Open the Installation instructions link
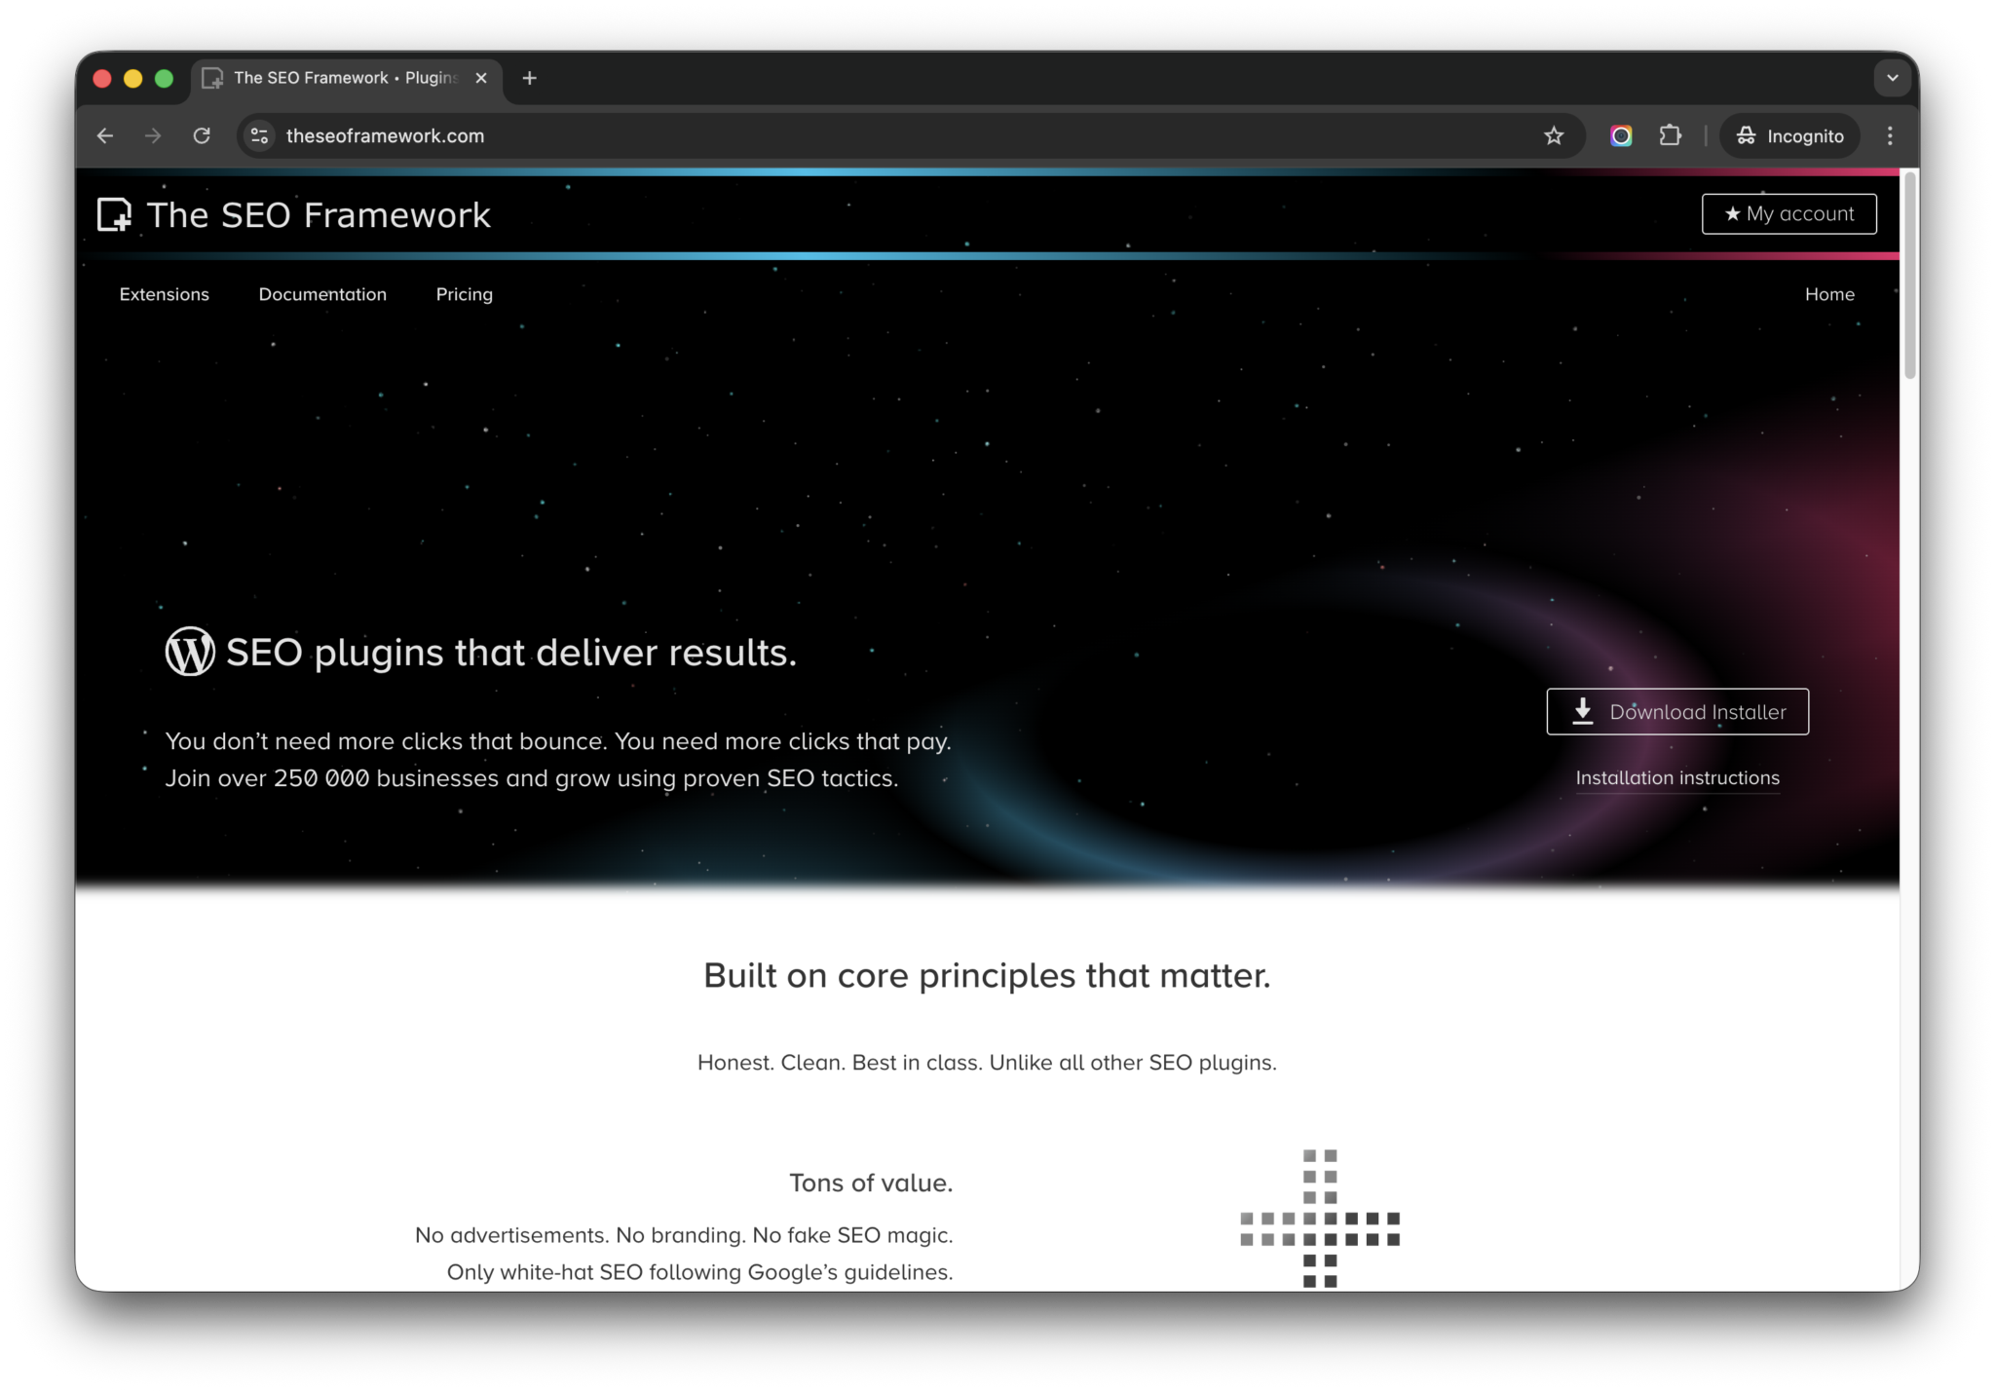1995x1391 pixels. click(1677, 777)
